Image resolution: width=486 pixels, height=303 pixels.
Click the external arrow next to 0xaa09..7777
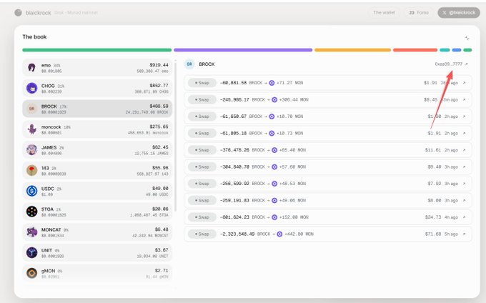pos(467,64)
